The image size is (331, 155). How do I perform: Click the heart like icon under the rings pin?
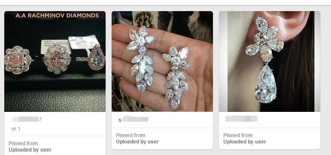coord(13,129)
